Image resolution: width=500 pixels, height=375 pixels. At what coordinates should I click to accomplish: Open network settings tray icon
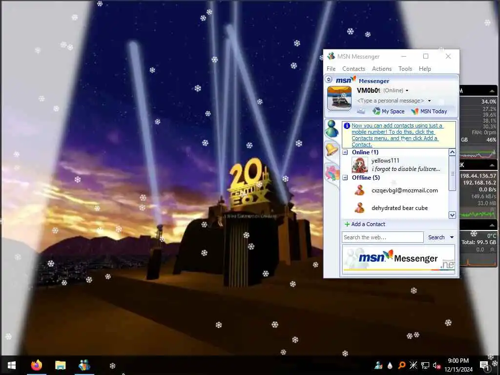click(425, 365)
